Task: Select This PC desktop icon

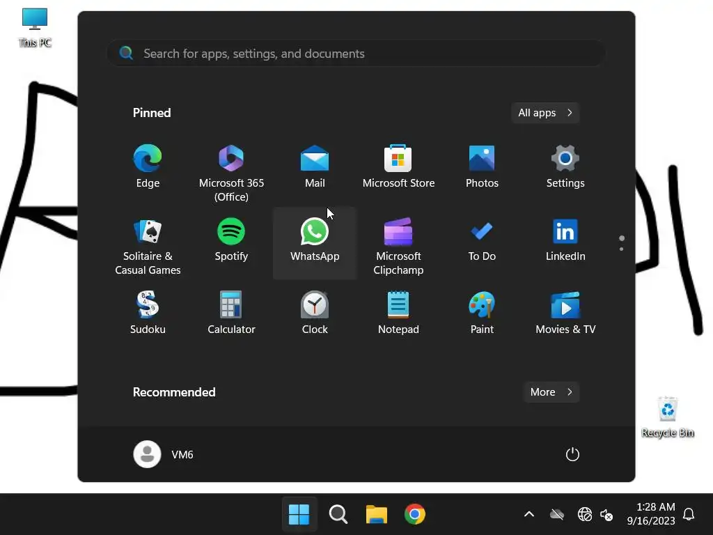Action: coord(35,27)
